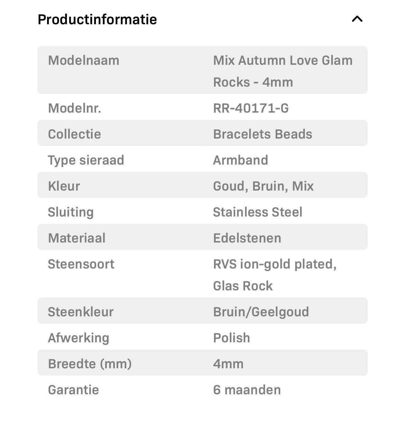The width and height of the screenshot is (405, 422).
Task: Select the Collectie row label
Action: pos(74,134)
